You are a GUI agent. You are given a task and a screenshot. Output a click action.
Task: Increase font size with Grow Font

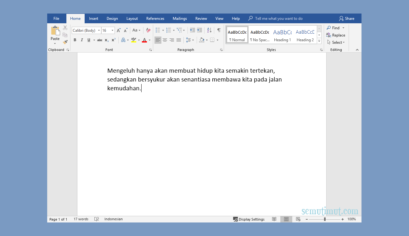(119, 31)
